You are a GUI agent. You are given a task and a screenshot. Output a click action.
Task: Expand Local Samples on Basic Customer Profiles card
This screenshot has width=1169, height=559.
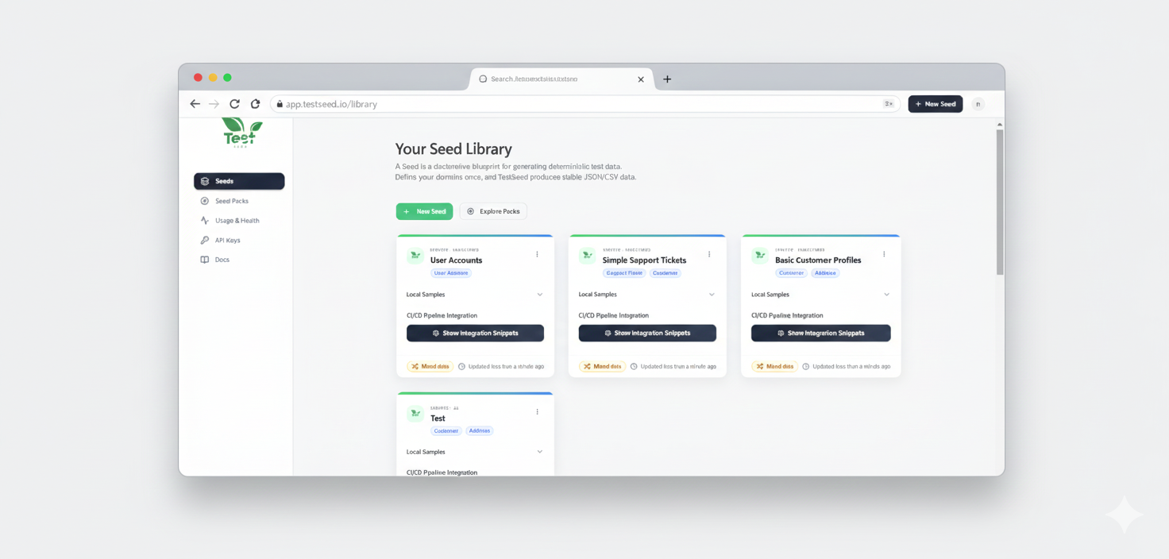click(x=886, y=295)
